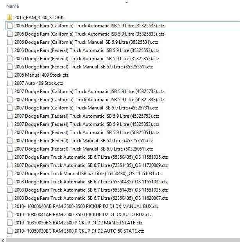This screenshot has height=242, width=240.
Task: Click file icon of 2007 Auto 409 Stock.ctz
Action: [10, 83]
